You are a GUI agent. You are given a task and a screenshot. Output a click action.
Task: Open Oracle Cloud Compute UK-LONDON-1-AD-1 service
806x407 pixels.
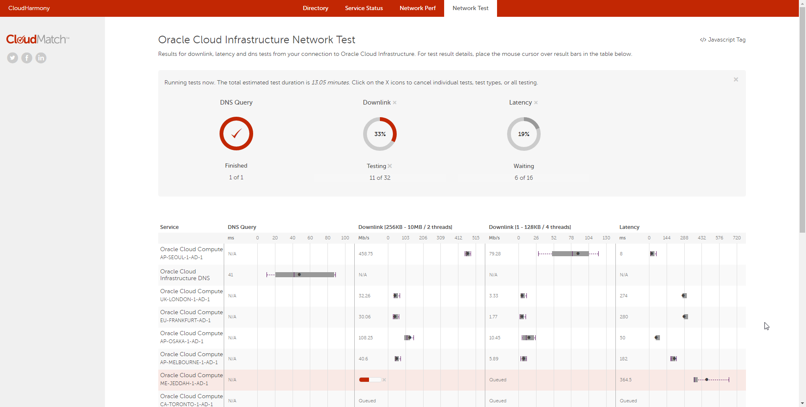[x=191, y=295]
